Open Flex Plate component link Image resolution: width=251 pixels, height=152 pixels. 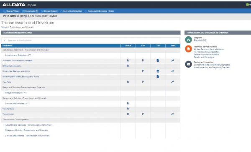pyautogui.click(x=7, y=82)
